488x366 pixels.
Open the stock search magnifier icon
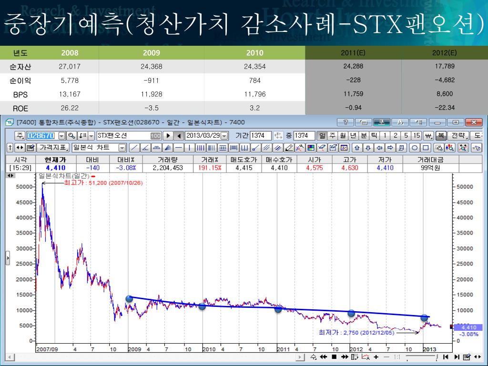pyautogui.click(x=71, y=136)
